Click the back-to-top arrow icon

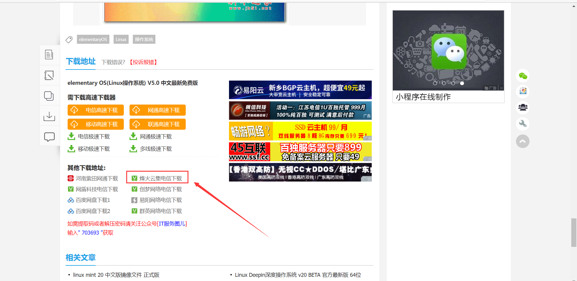coord(523,141)
